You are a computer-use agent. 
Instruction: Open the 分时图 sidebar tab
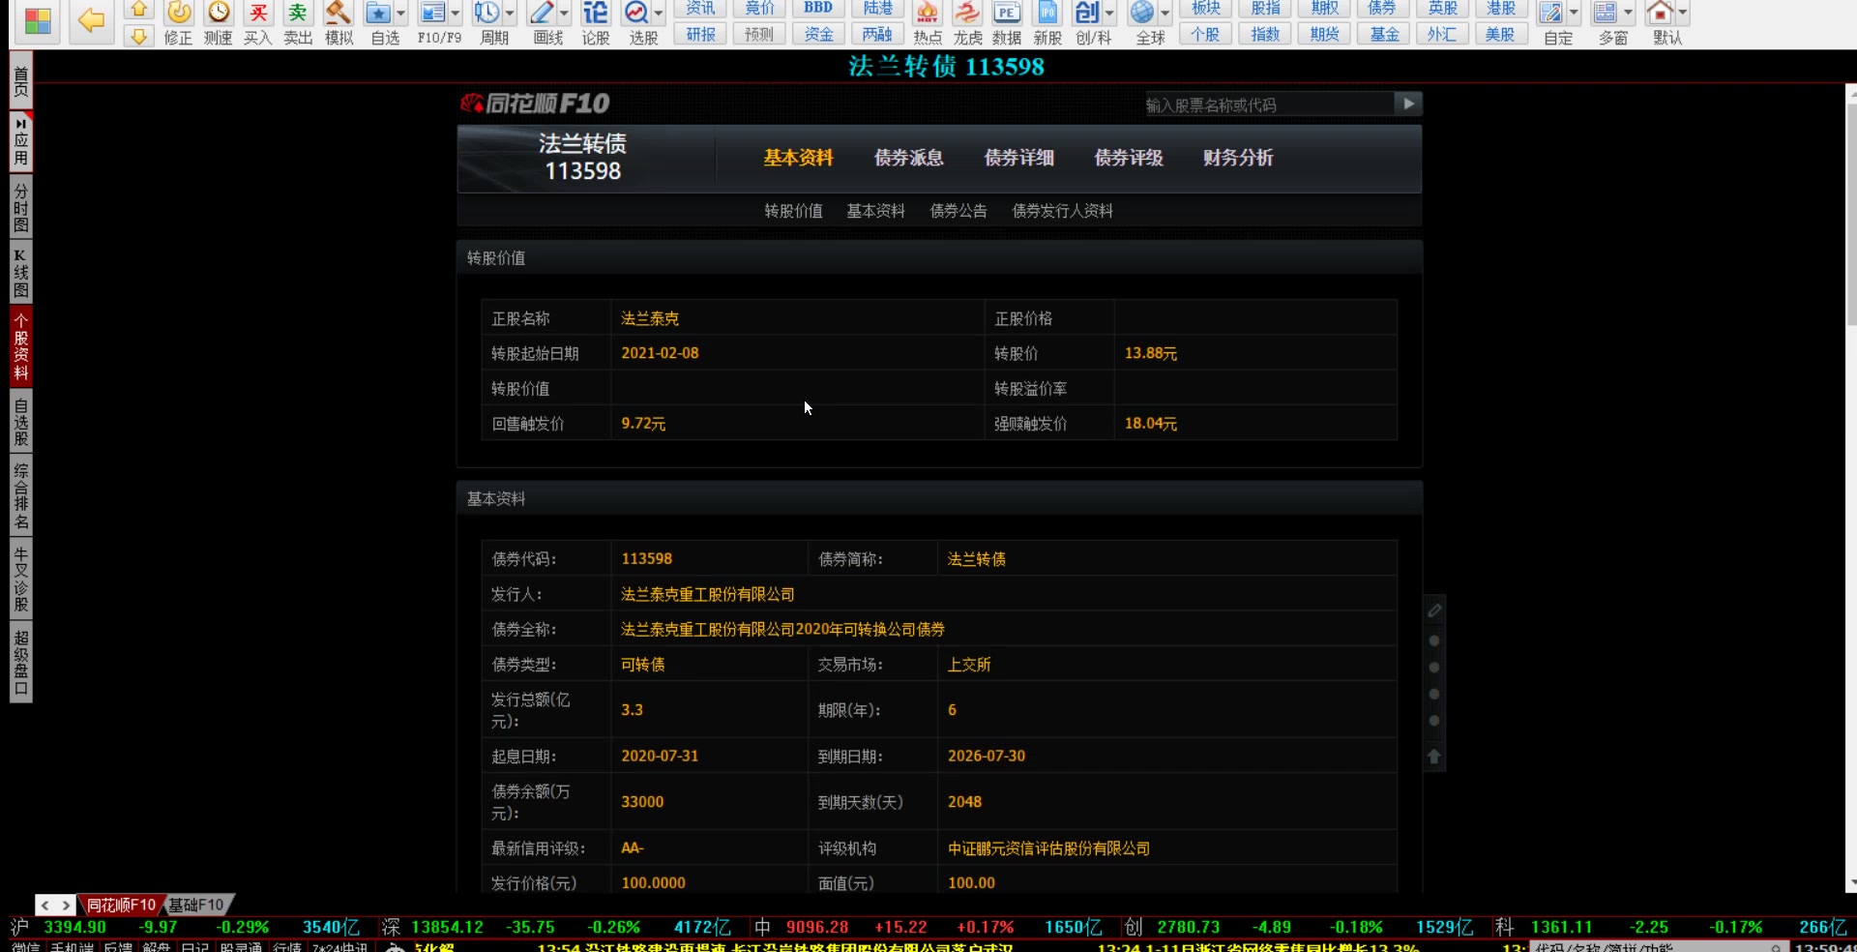pyautogui.click(x=20, y=207)
